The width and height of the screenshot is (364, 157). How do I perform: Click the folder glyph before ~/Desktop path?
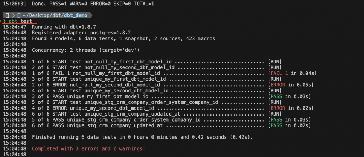19,16
